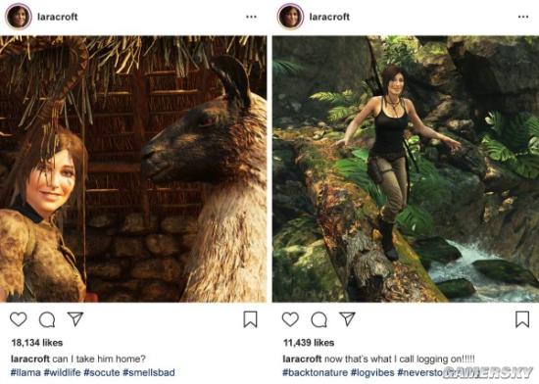Like the log walking post

tap(290, 319)
